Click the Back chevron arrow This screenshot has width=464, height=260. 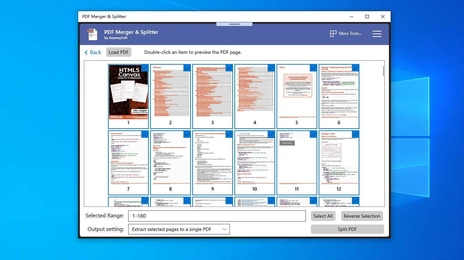86,52
